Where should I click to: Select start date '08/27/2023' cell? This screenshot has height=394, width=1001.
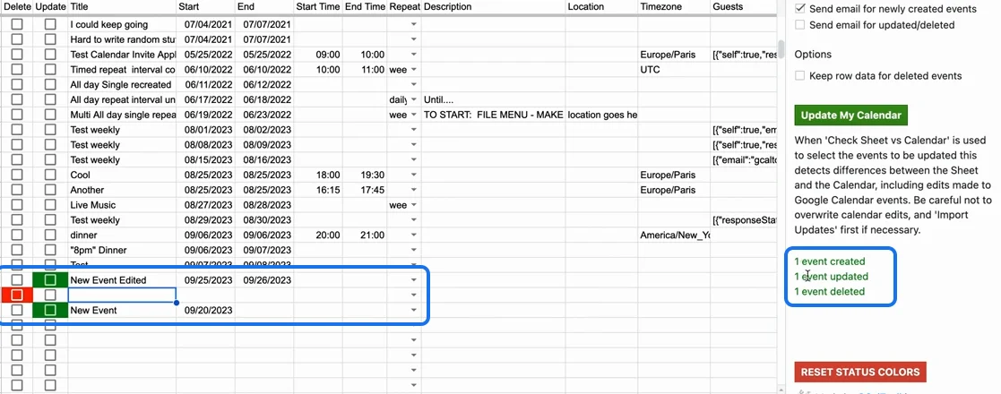point(205,205)
